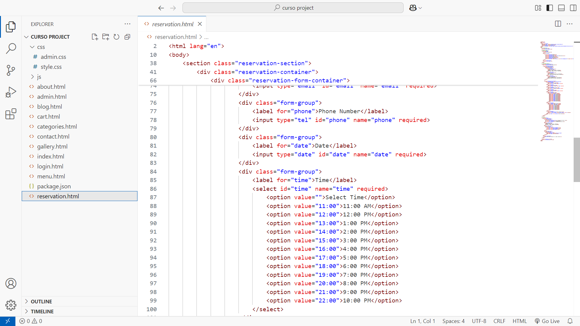
Task: Open menu.html in explorer
Action: 51,176
